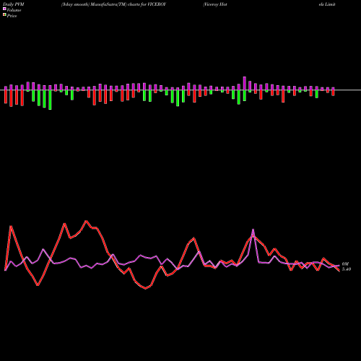
Task: Click the '(Viceroy Hot' company name text
Action: pyautogui.click(x=215, y=4)
